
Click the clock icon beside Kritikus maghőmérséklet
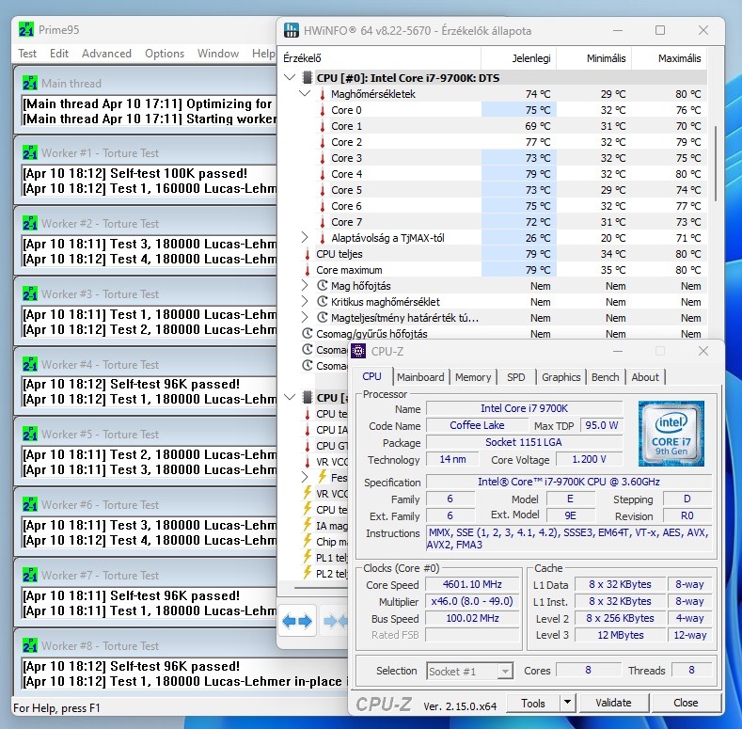click(x=323, y=302)
